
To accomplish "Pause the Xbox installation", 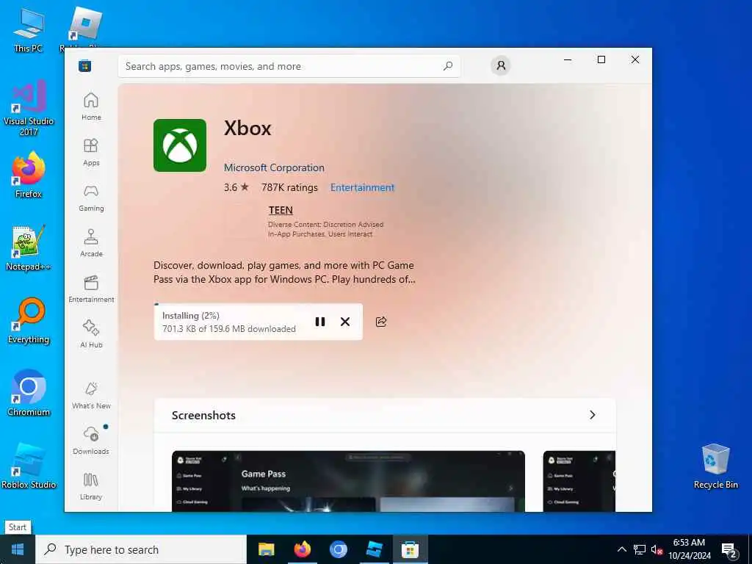I will [320, 322].
